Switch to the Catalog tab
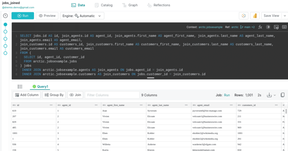 (x=103, y=5)
